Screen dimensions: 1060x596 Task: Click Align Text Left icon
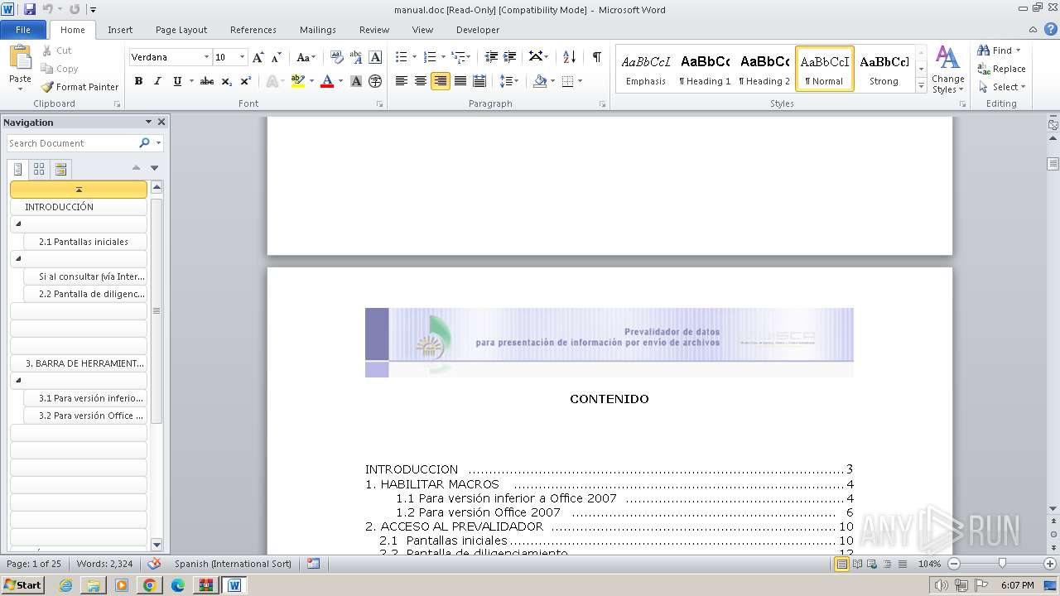coord(402,81)
